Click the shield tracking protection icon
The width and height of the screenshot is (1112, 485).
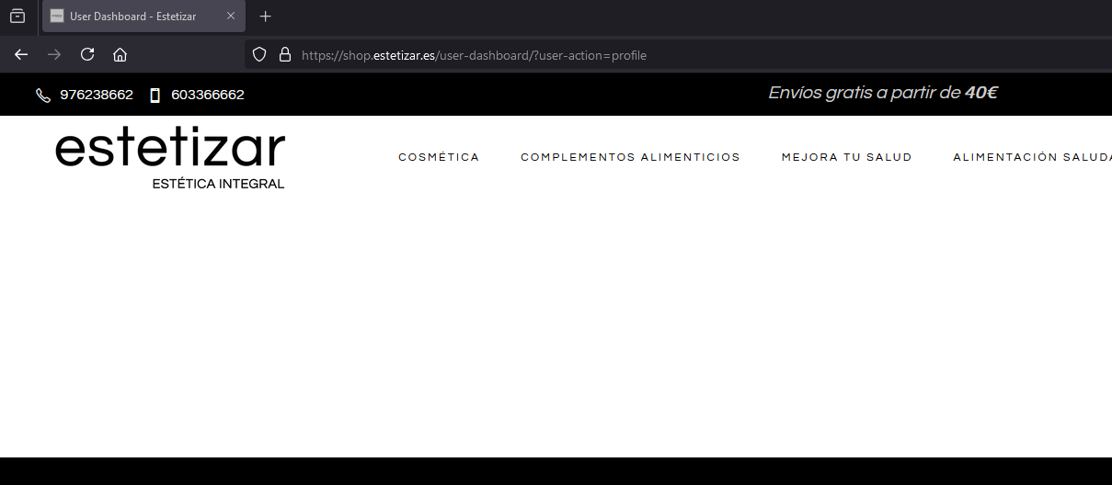click(x=259, y=55)
